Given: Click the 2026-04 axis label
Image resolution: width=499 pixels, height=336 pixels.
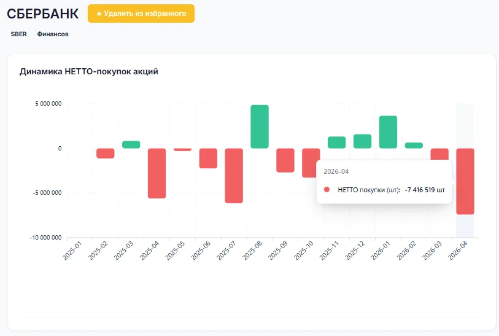Looking at the screenshot, I should coord(458,250).
